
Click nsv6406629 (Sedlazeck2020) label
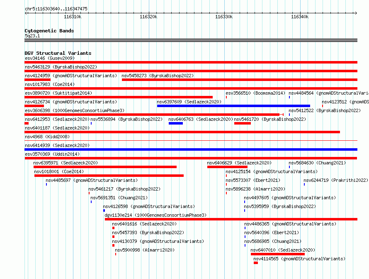point(239,163)
